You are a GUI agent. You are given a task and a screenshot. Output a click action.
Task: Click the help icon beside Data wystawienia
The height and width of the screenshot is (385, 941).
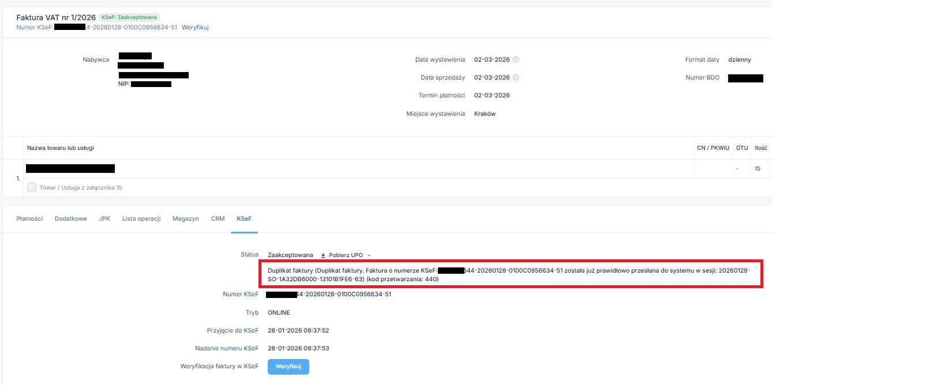point(516,60)
